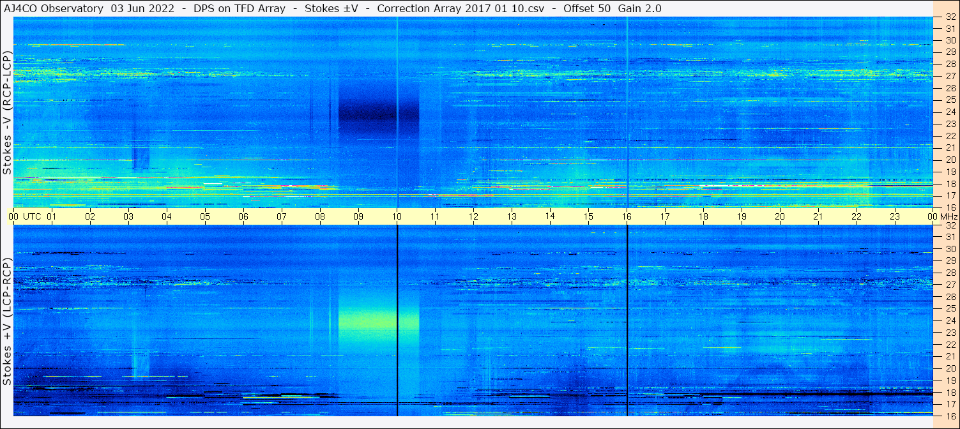The width and height of the screenshot is (960, 429).
Task: Click the 16 UTC hour tick label
Action: 627,216
